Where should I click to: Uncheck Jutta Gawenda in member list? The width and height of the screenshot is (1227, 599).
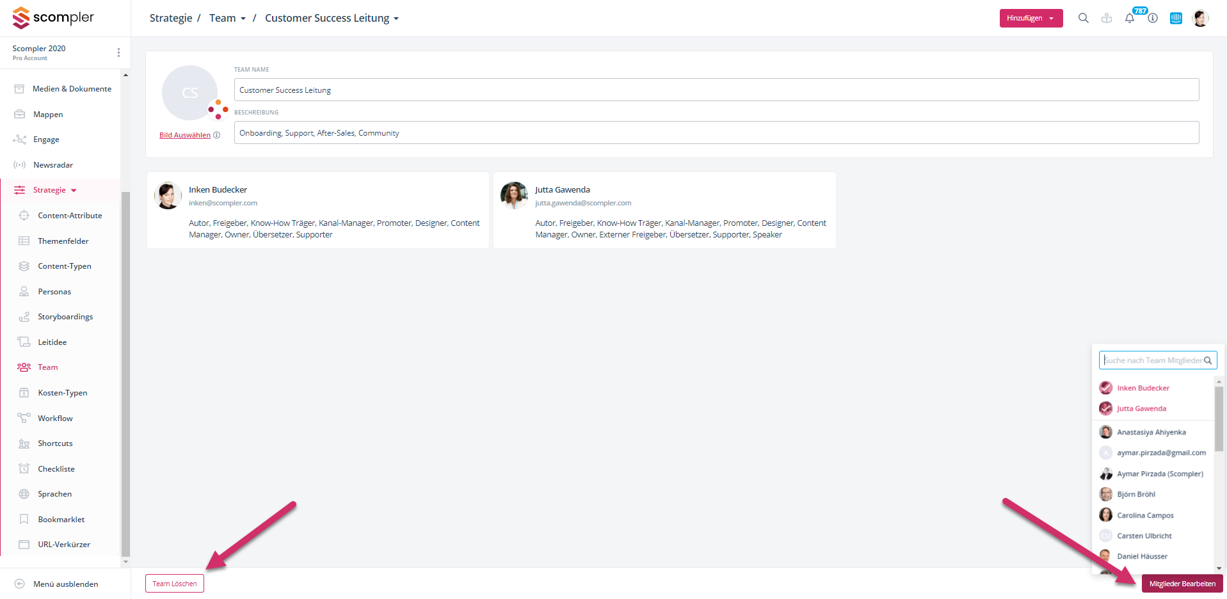[x=1105, y=408]
